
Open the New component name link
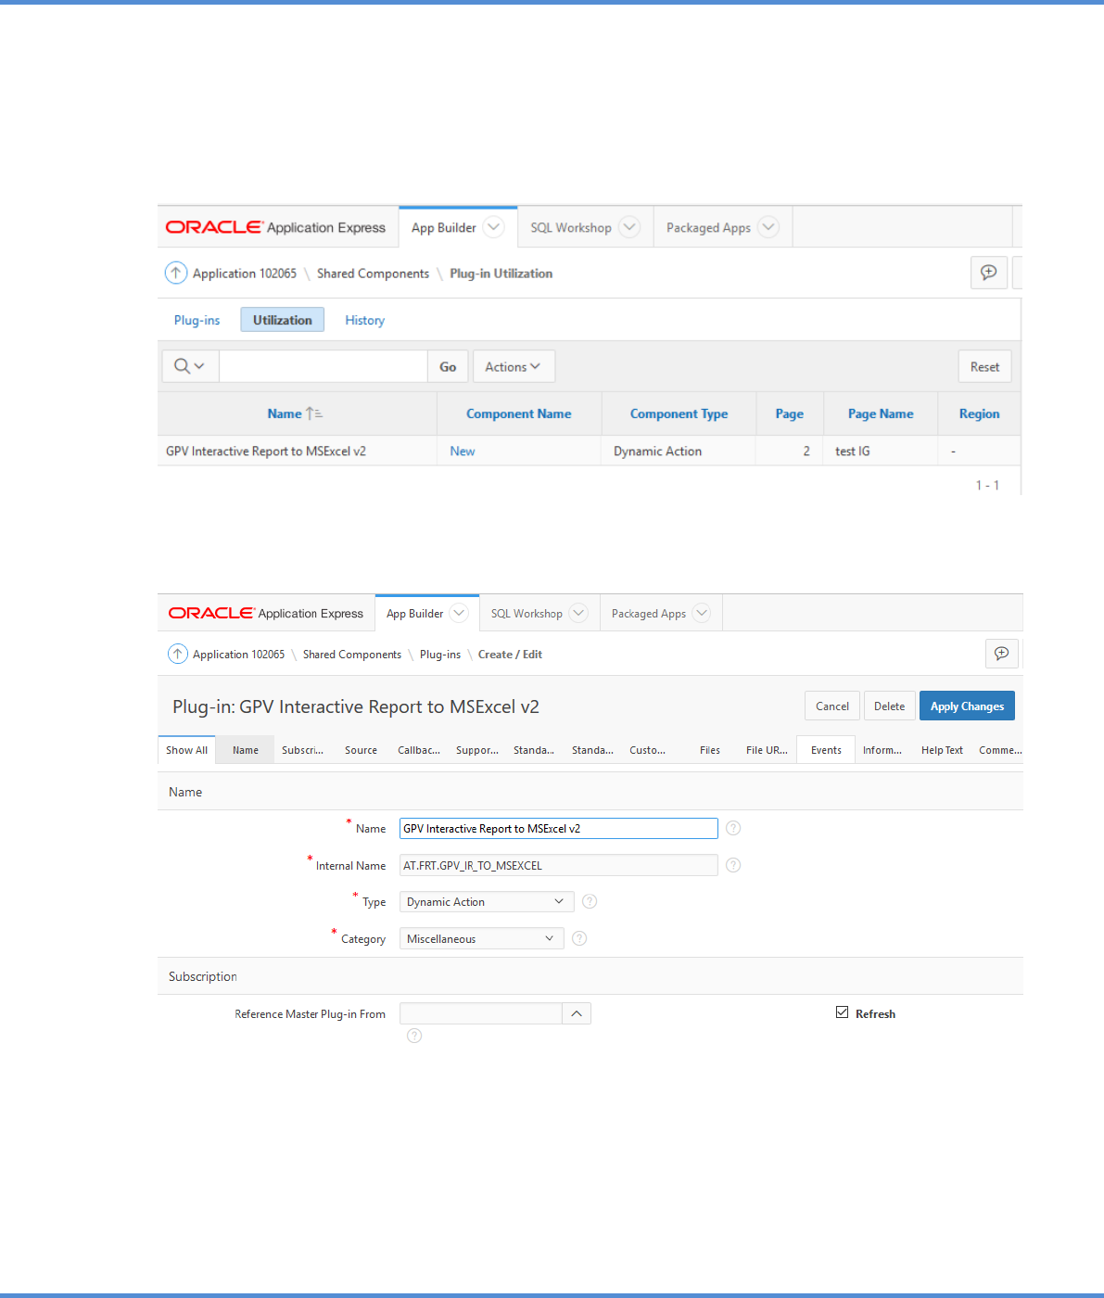[463, 451]
